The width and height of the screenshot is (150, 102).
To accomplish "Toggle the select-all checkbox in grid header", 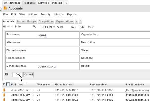I will (x=8, y=84).
